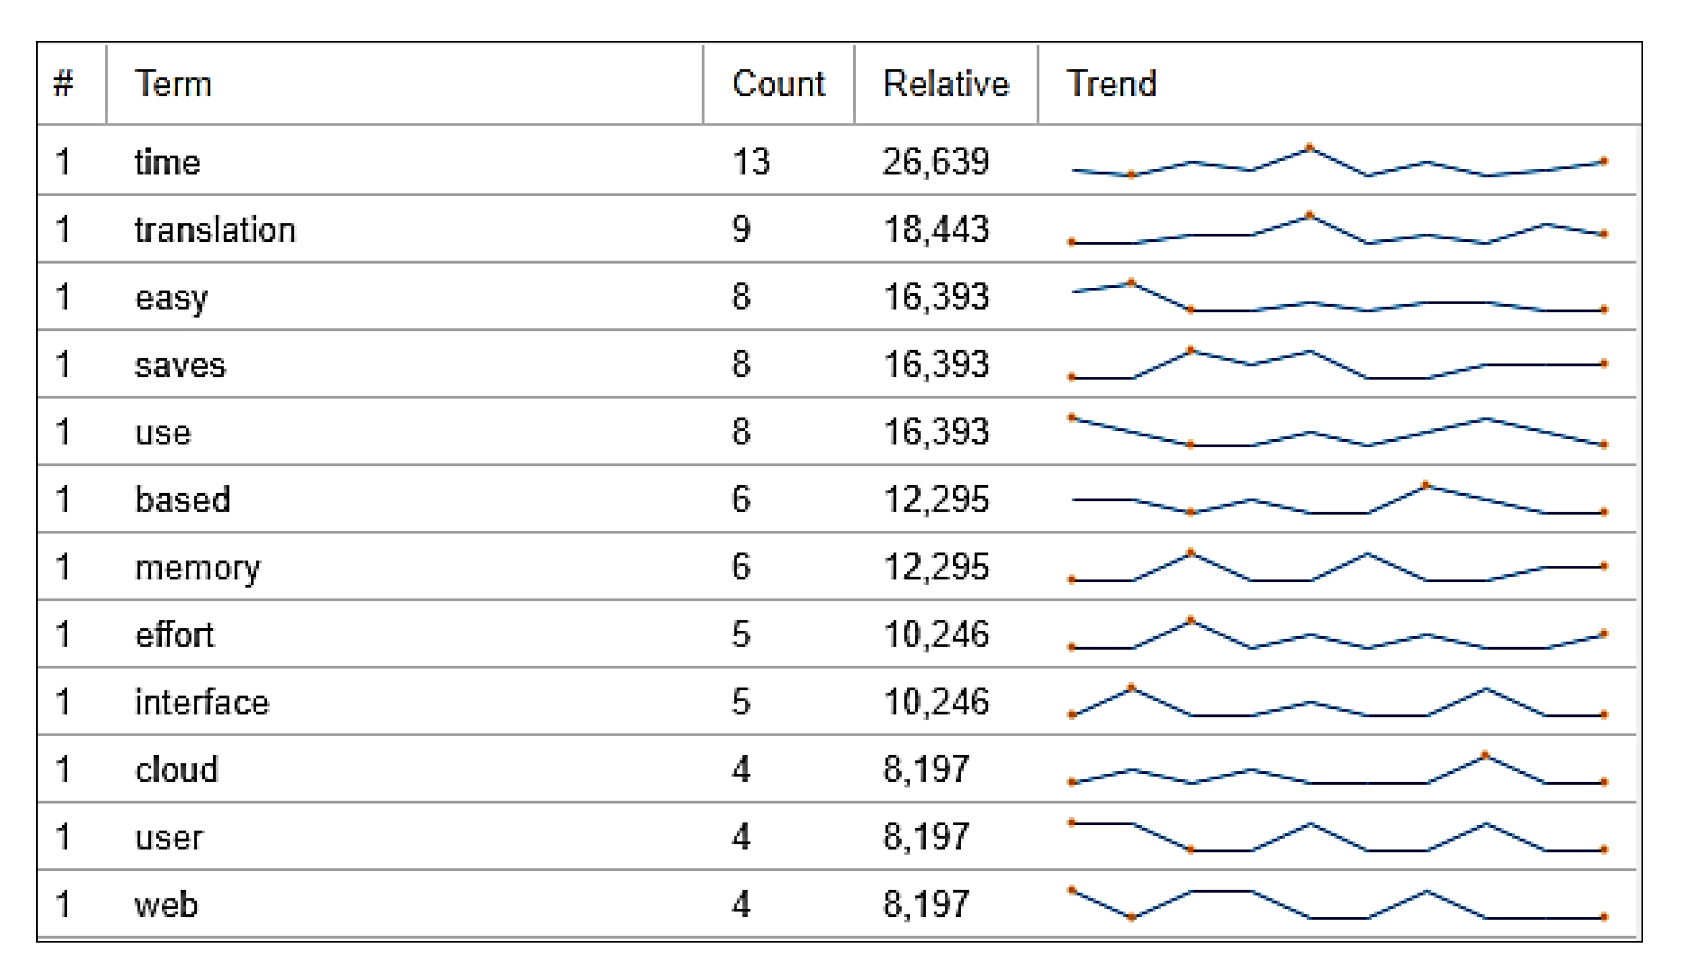Click the term 'saves'
The height and width of the screenshot is (977, 1683).
coord(180,365)
